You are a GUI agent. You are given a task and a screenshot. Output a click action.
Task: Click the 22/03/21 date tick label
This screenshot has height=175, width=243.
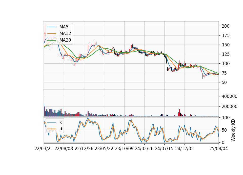44,149
